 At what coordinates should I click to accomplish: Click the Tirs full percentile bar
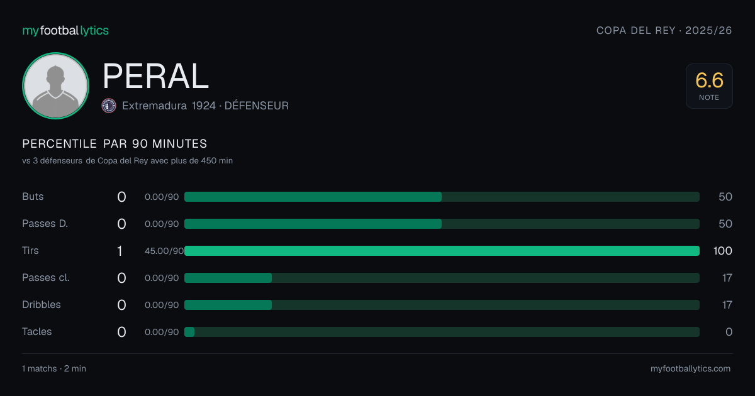[x=442, y=251]
